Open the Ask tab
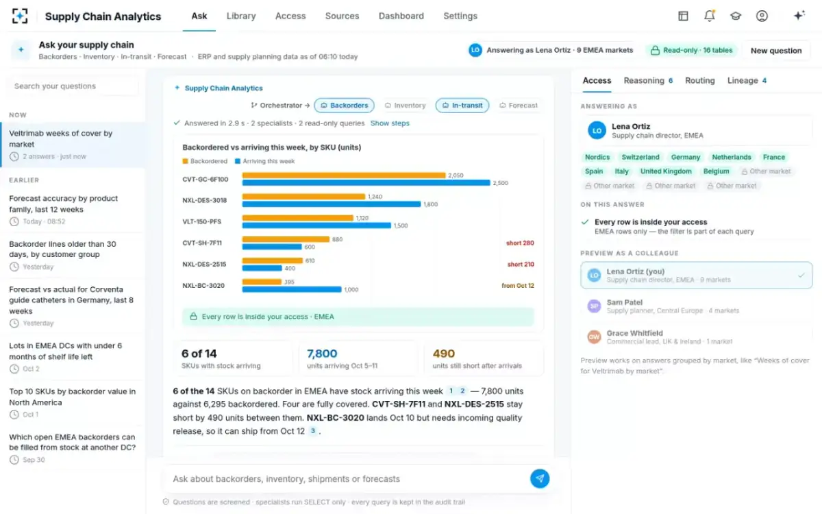 [x=199, y=16]
